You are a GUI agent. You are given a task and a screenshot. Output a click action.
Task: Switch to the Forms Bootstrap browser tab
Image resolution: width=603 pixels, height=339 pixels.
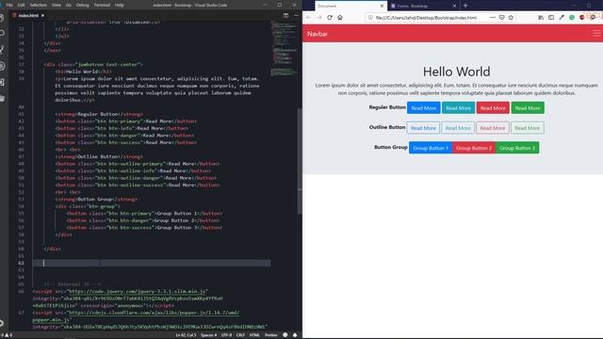[x=423, y=6]
